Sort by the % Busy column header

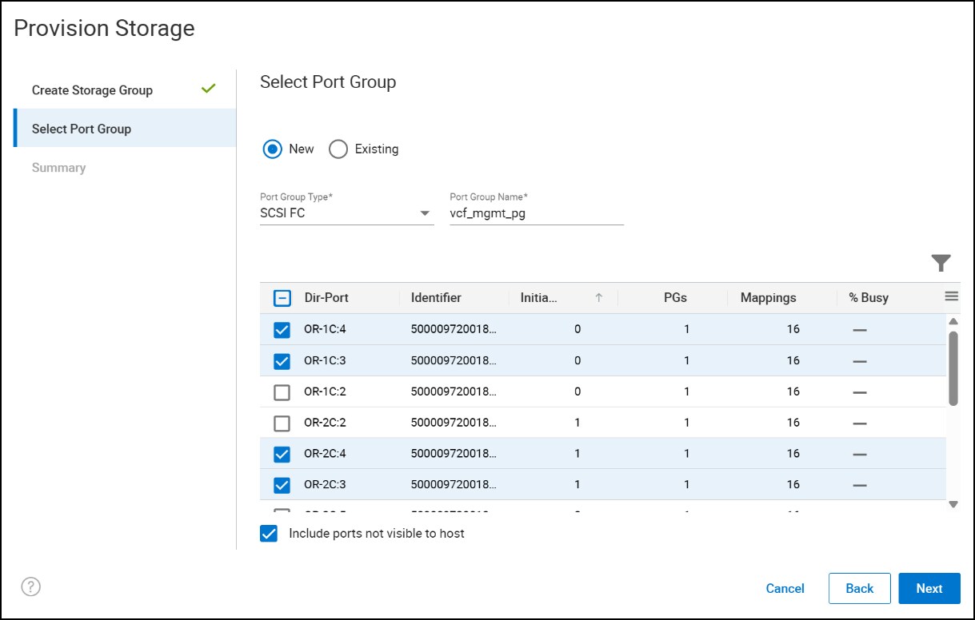click(x=869, y=297)
